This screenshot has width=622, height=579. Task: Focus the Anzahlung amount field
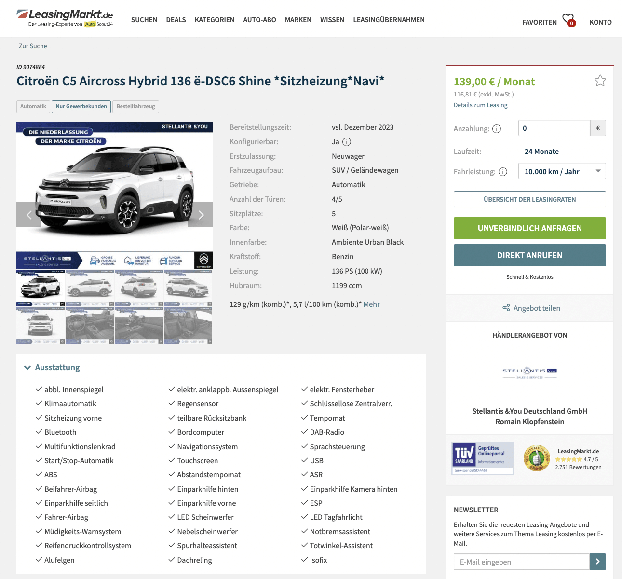point(554,128)
